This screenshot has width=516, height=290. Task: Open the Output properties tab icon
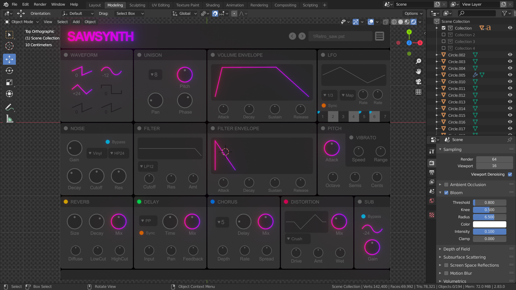click(x=432, y=172)
